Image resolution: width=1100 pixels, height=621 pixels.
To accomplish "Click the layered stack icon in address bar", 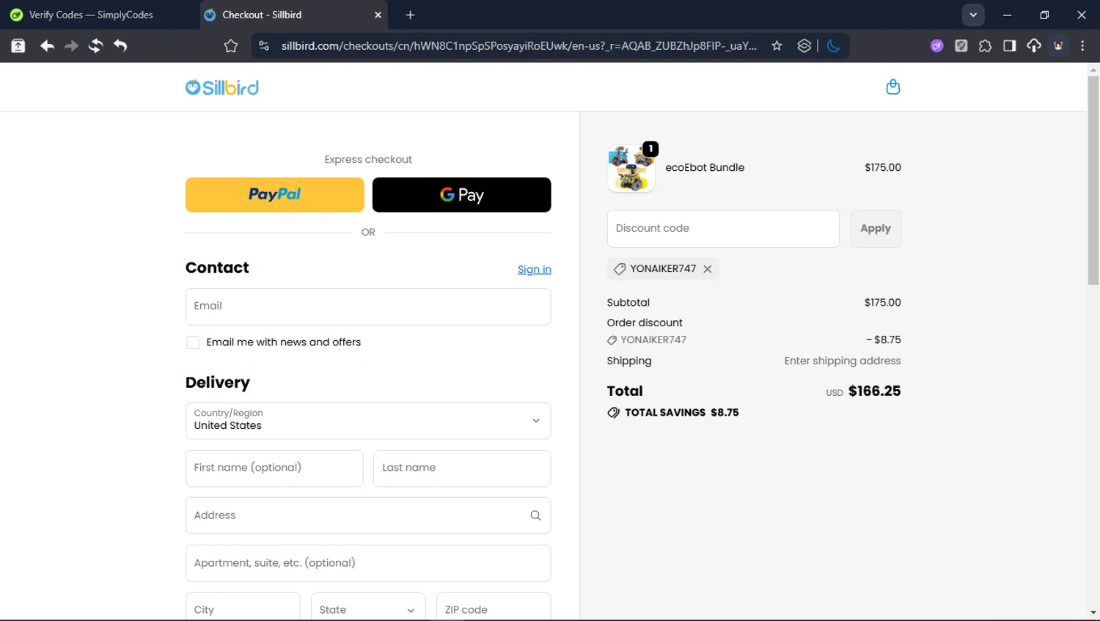I will click(x=804, y=45).
